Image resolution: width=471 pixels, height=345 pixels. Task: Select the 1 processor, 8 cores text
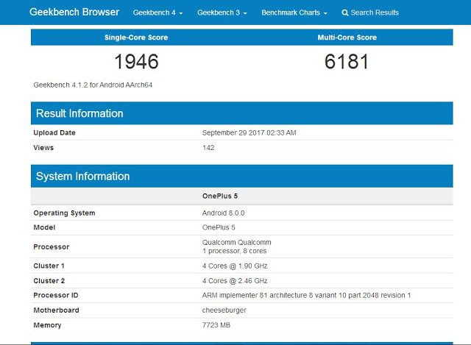tap(234, 251)
